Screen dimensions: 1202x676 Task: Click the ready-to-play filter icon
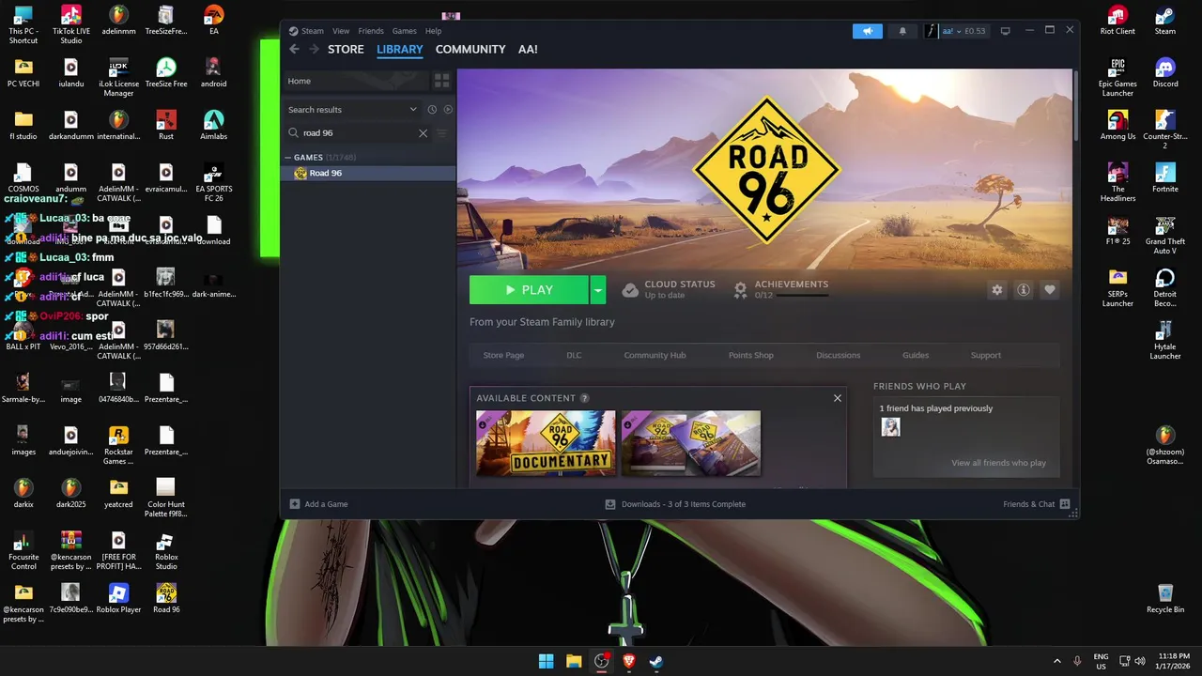[448, 110]
